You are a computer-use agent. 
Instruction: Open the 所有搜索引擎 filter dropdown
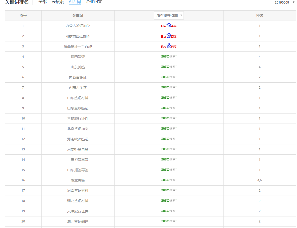(169, 16)
